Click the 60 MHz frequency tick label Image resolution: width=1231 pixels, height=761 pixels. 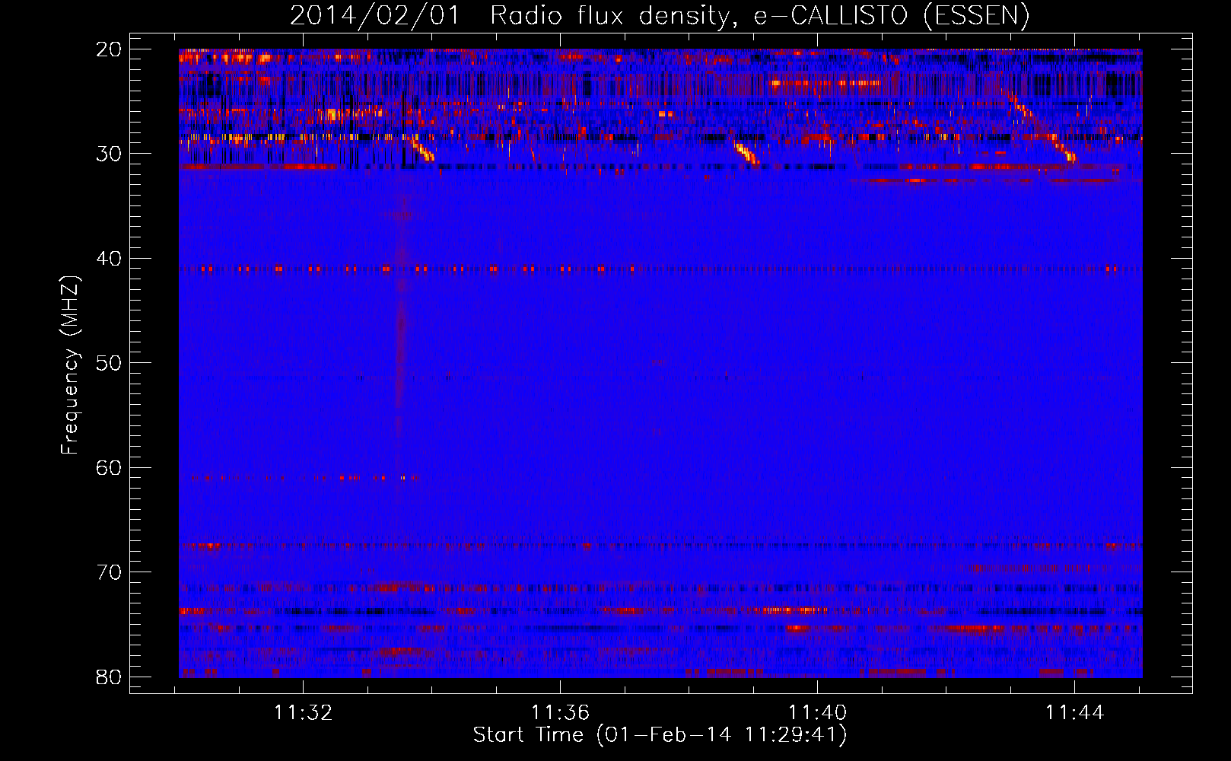pyautogui.click(x=109, y=468)
